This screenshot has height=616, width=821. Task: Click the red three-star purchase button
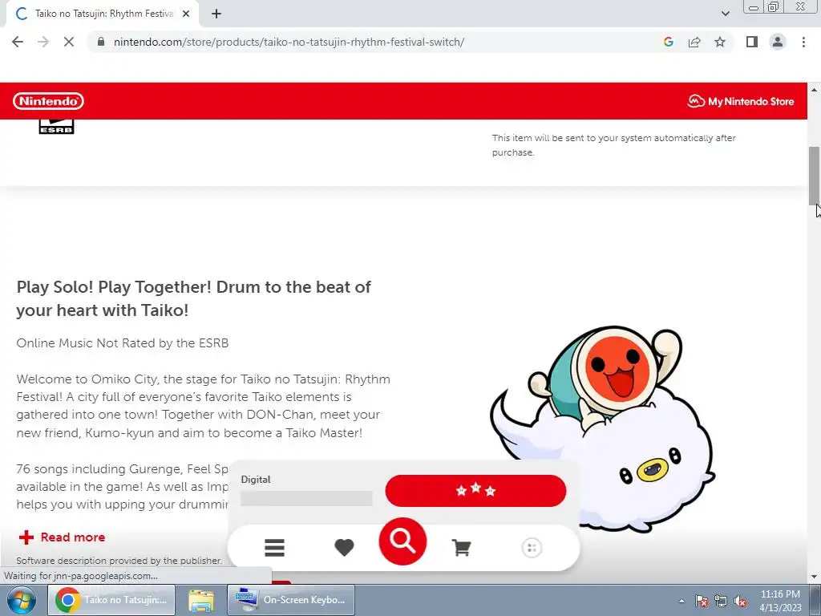pyautogui.click(x=475, y=491)
